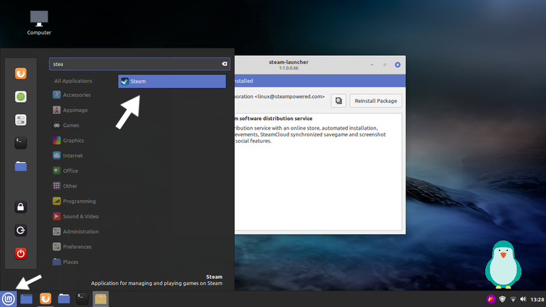Click the steam-launcher window title
The image size is (546, 307).
(288, 62)
